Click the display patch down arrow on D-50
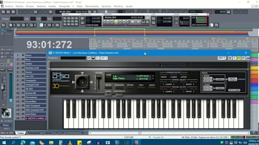 tap(153, 79)
